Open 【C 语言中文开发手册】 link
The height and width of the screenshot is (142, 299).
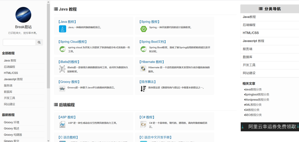click(x=155, y=137)
